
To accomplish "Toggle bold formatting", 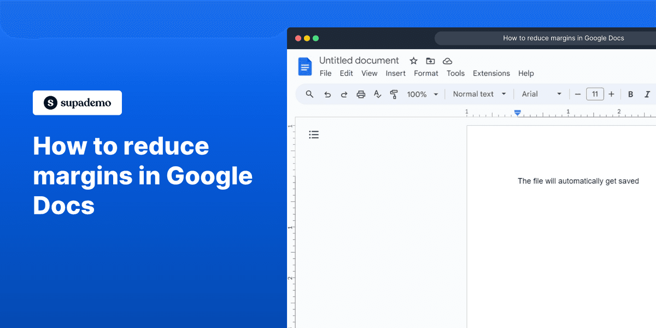I will click(630, 93).
